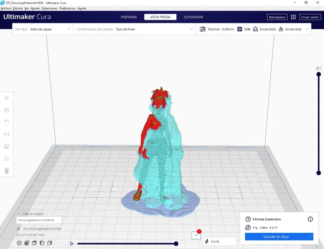Open the Ver tipo Vista de capas dropdown
This screenshot has width=324, height=249.
point(43,29)
